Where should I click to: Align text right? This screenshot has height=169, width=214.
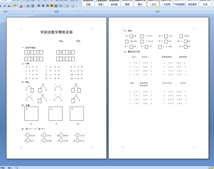coord(47,6)
